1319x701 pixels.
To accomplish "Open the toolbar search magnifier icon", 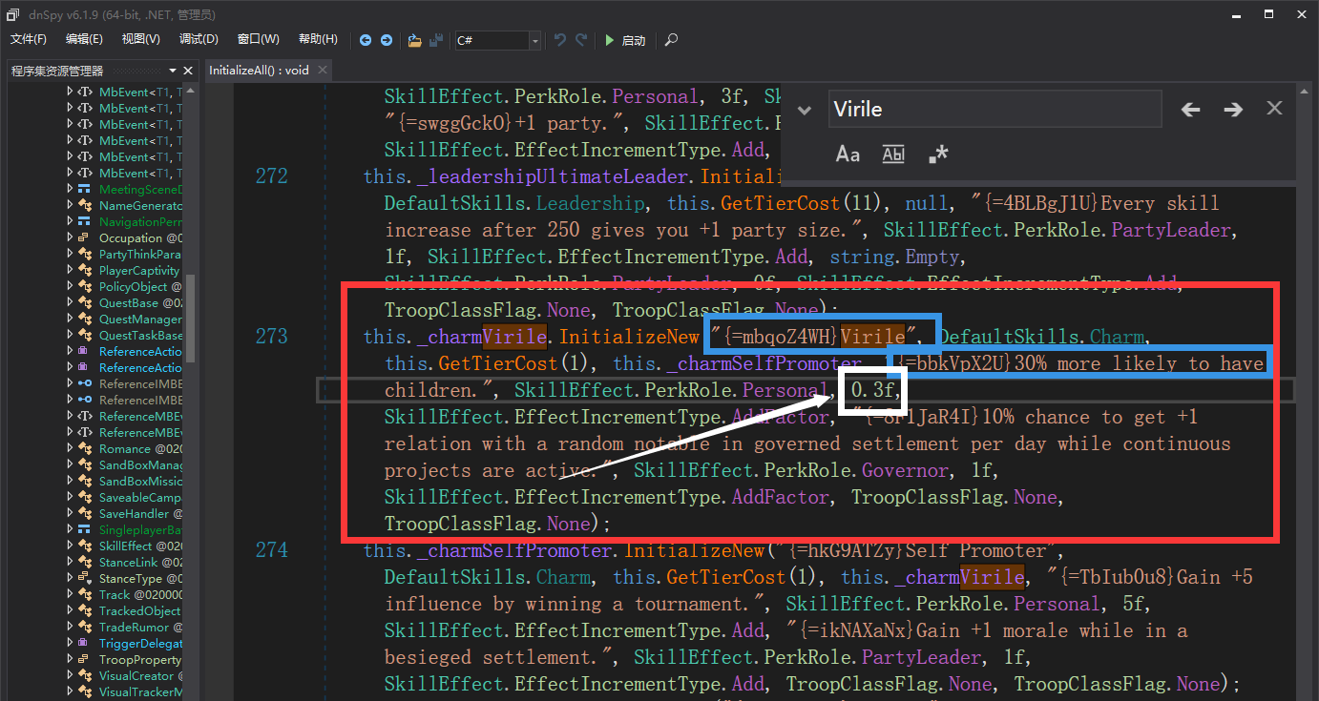I will click(672, 40).
